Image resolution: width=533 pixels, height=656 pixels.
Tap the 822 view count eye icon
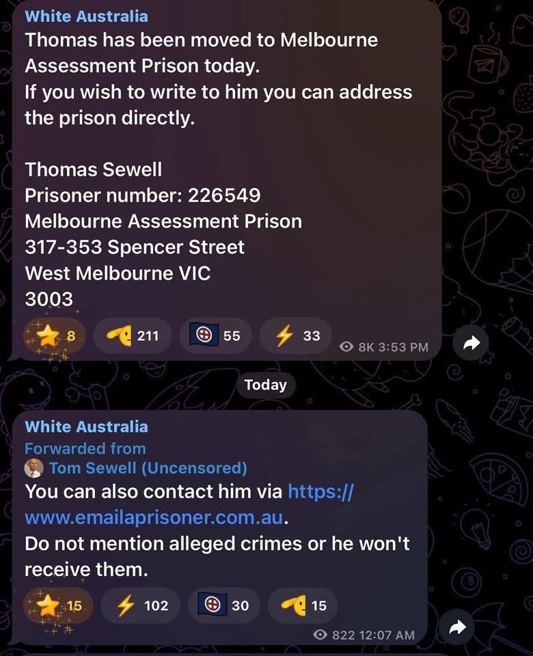click(x=320, y=635)
